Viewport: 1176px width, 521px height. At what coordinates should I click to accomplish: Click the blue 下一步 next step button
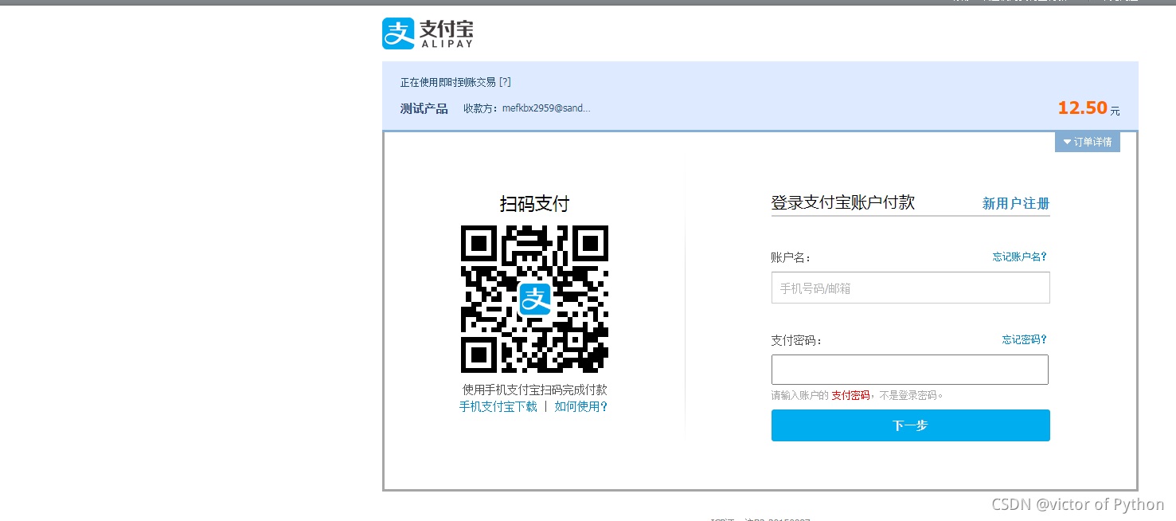(911, 425)
